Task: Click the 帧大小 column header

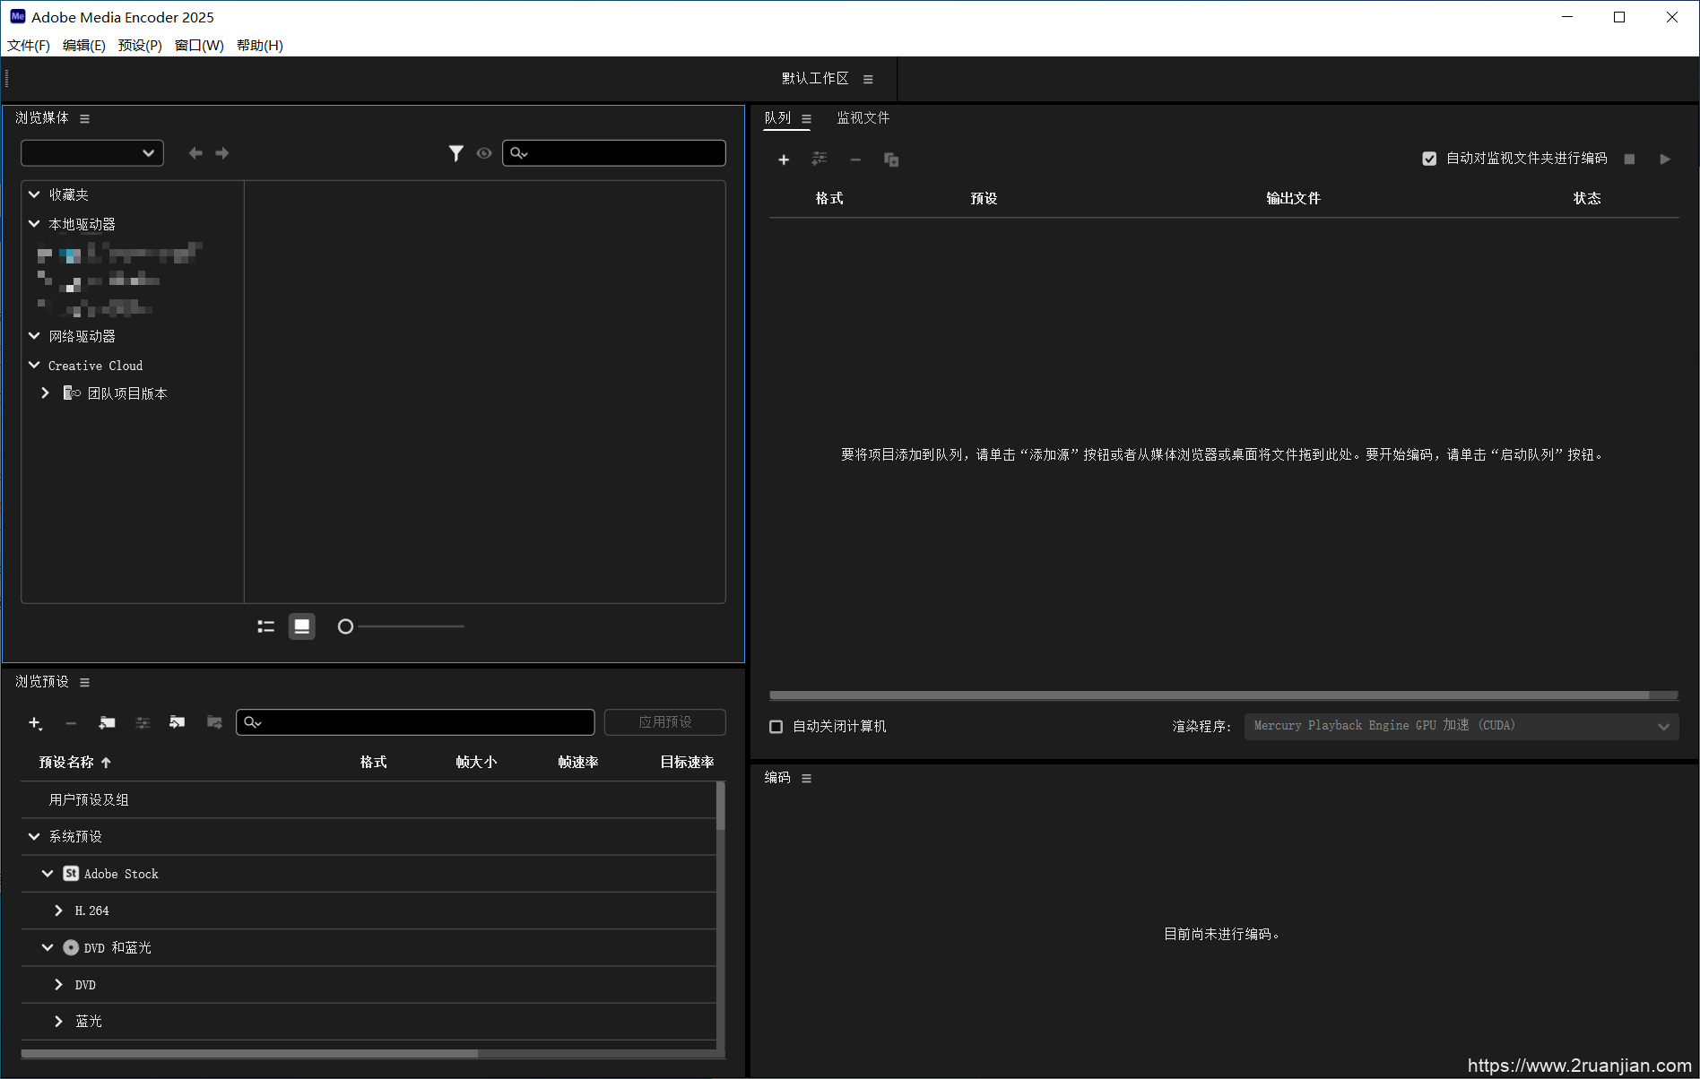Action: pyautogui.click(x=476, y=763)
